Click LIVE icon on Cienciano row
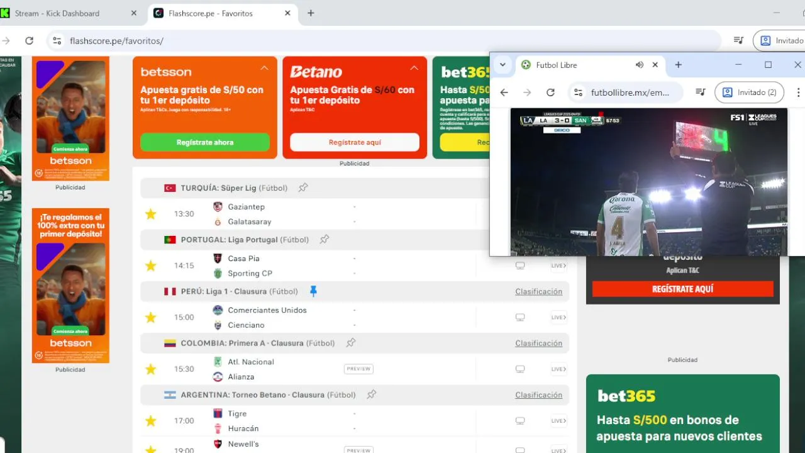Image resolution: width=805 pixels, height=453 pixels. tap(558, 317)
